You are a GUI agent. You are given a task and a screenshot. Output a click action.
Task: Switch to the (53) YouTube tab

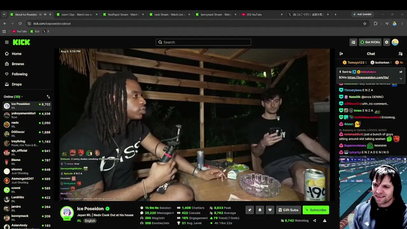pyautogui.click(x=262, y=14)
